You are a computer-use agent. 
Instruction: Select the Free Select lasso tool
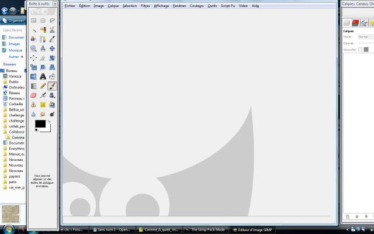click(52, 20)
